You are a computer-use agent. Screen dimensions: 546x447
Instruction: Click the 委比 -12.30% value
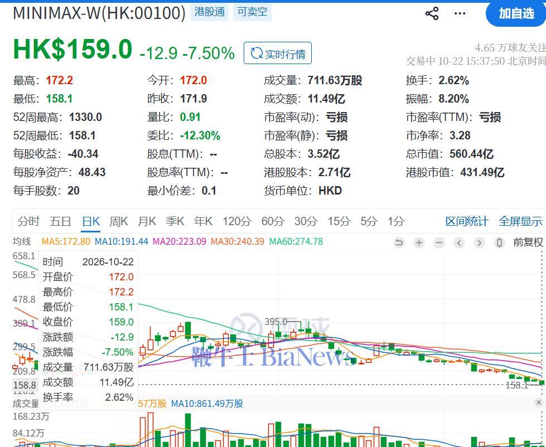200,135
